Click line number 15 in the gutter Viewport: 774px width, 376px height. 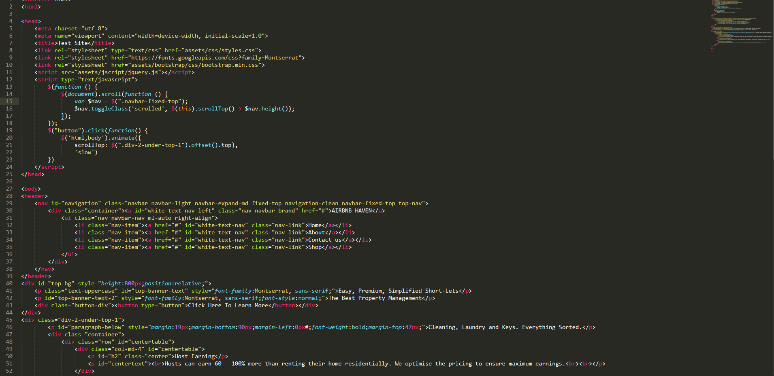coord(9,101)
